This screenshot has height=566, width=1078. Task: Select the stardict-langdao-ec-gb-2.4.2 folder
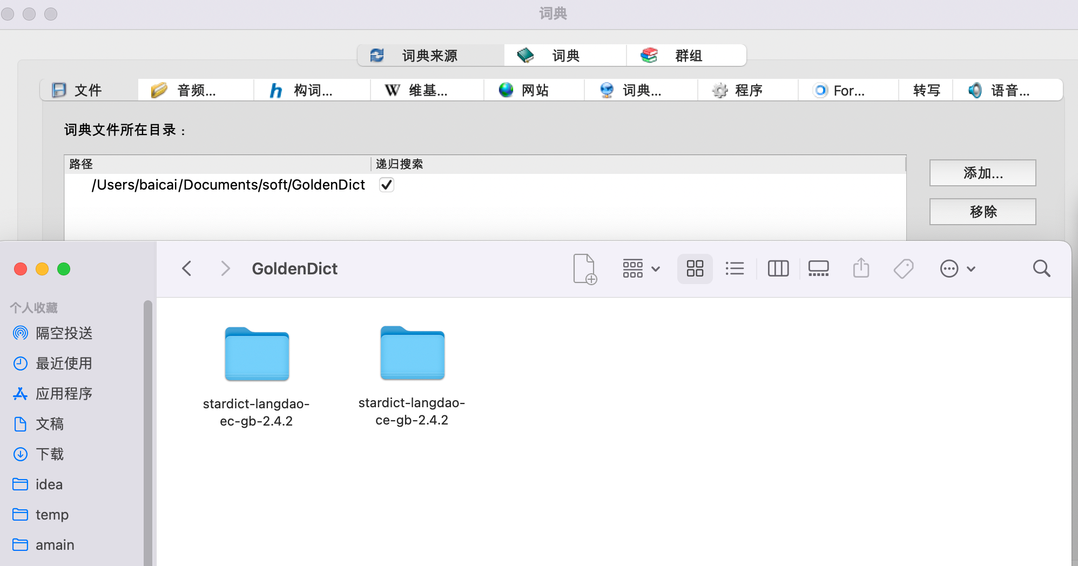(257, 376)
